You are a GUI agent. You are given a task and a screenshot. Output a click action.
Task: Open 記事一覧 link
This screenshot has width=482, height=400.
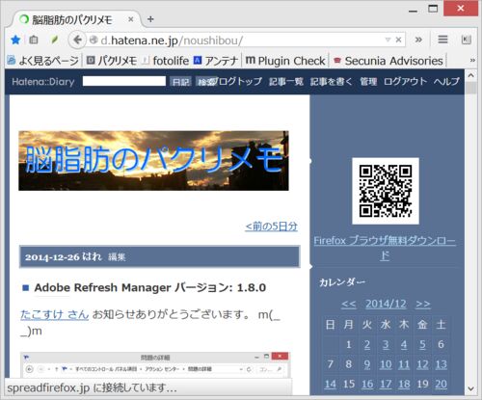[x=286, y=81]
